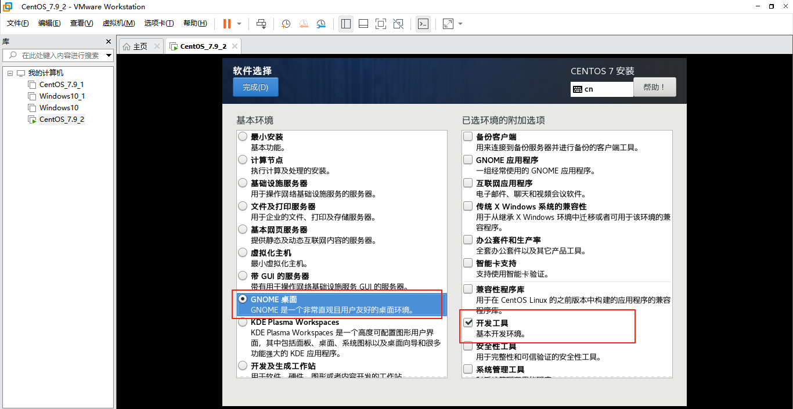
Task: Open the 选项卡(T) menu
Action: pos(159,23)
